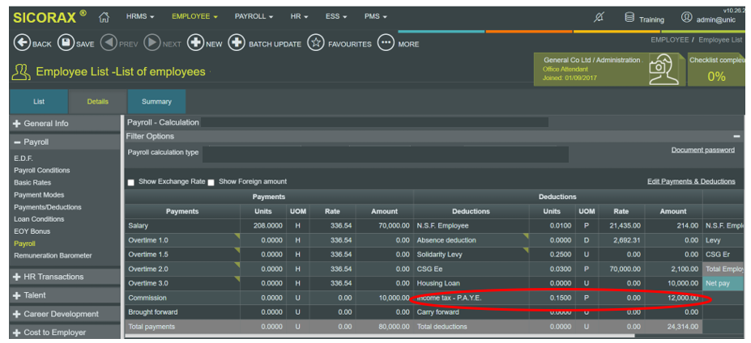Screen dimensions: 751x343
Task: Click the Payroll calculation type field
Action: point(385,154)
